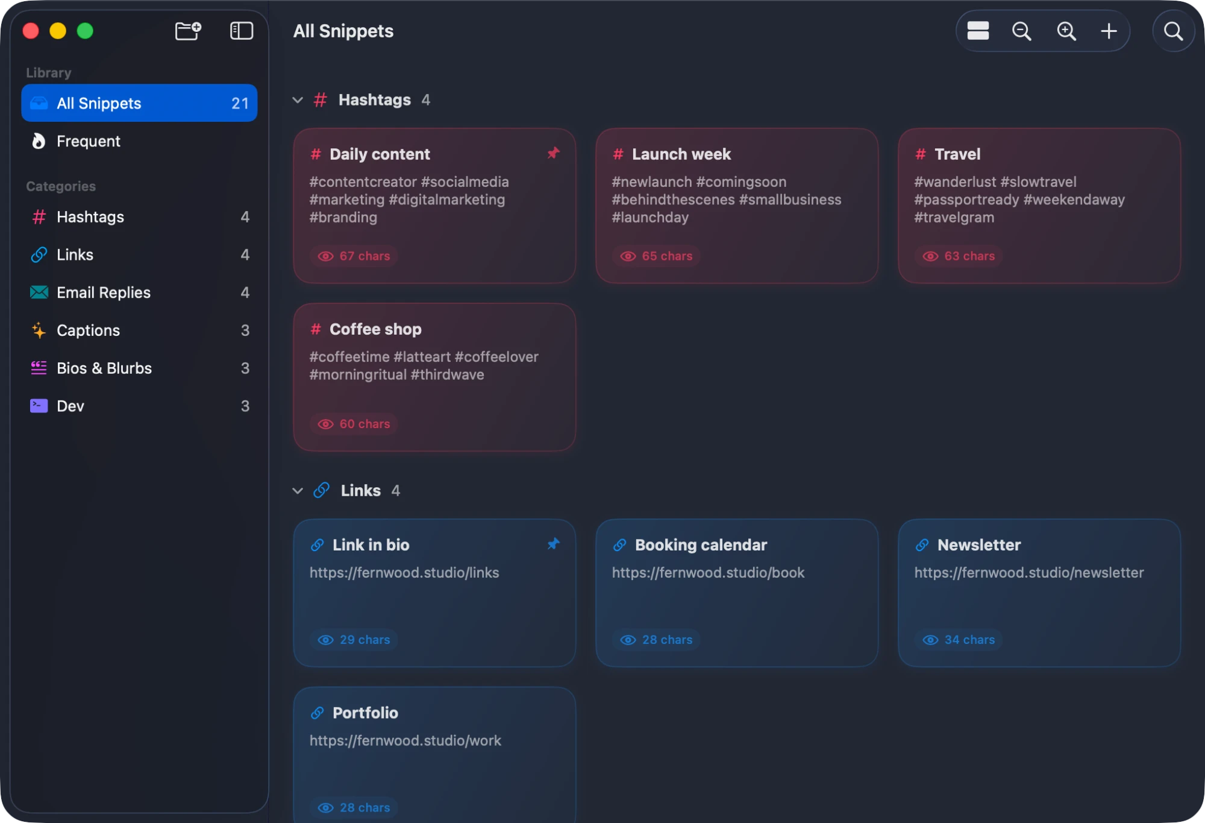Screen dimensions: 1205x823
Task: Open the Captions category
Action: click(139, 330)
